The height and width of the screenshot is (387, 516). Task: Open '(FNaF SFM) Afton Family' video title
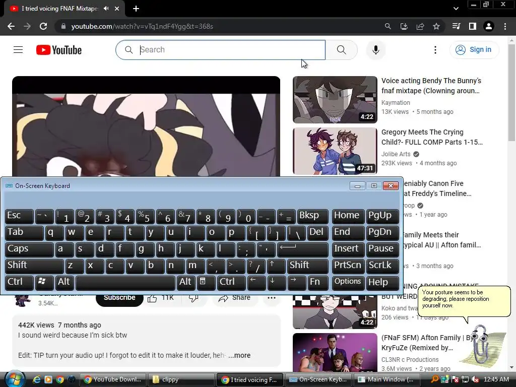click(x=427, y=343)
